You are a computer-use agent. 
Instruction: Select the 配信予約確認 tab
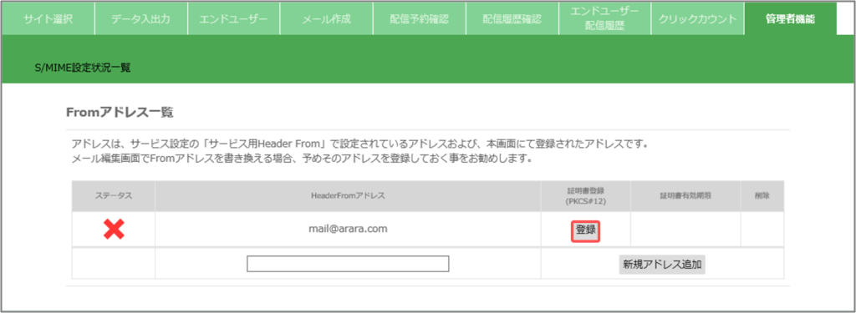click(420, 18)
